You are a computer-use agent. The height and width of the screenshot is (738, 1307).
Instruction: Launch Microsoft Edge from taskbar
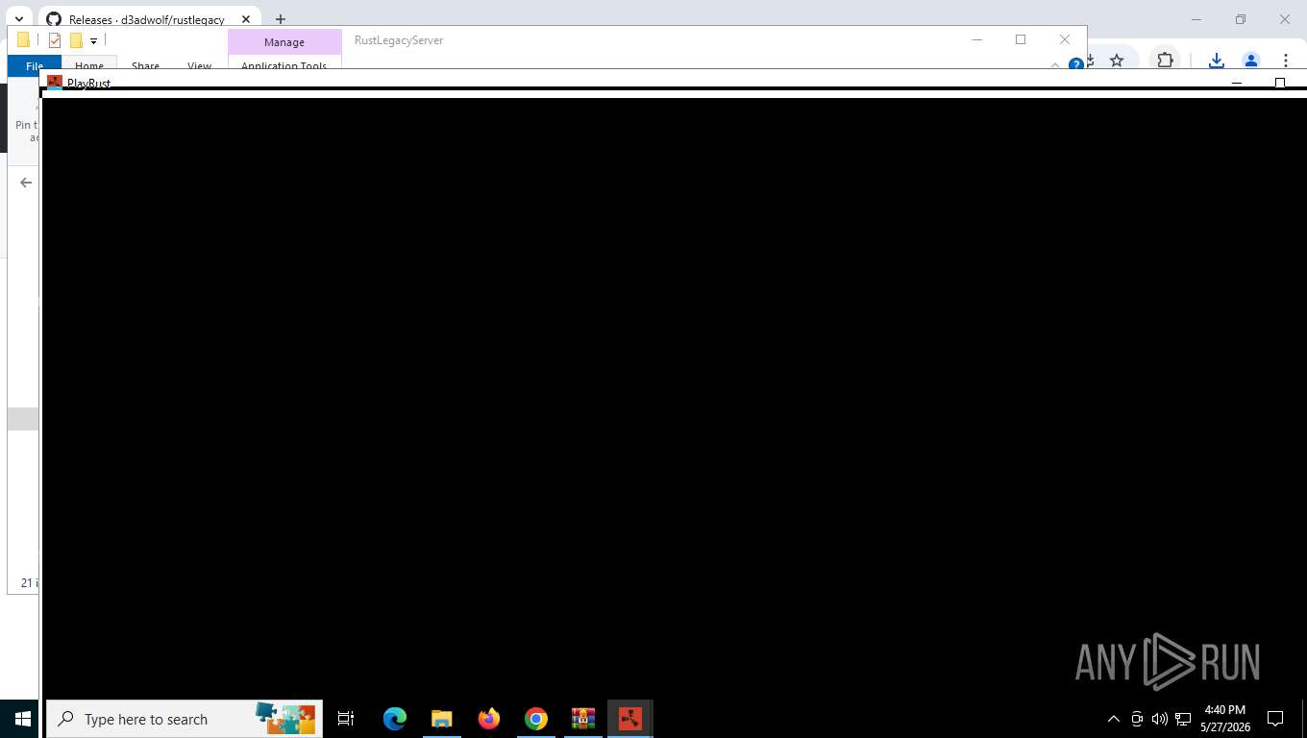click(395, 719)
